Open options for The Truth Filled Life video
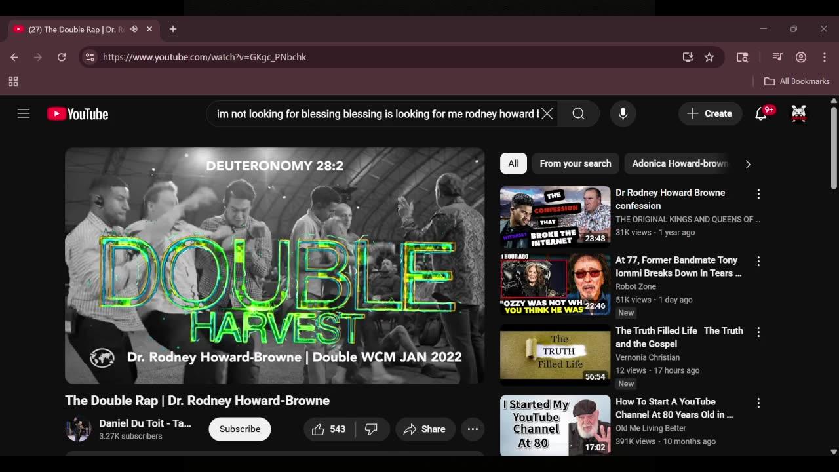The height and width of the screenshot is (472, 839). (758, 332)
